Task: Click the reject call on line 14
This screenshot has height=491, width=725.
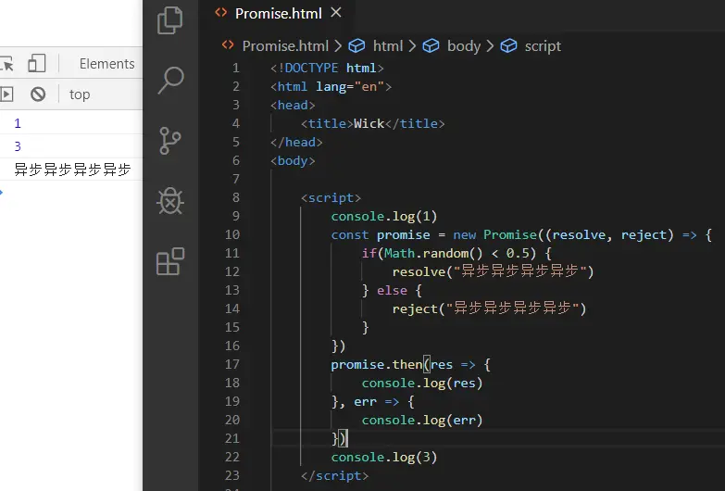Action: tap(489, 308)
